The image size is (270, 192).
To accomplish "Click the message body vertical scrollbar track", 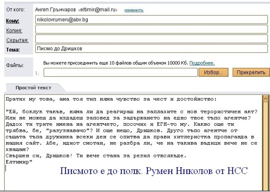I will (x=265, y=146).
